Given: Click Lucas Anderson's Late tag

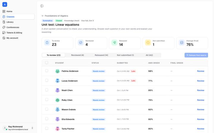Looking at the screenshot, I should [x=133, y=81].
